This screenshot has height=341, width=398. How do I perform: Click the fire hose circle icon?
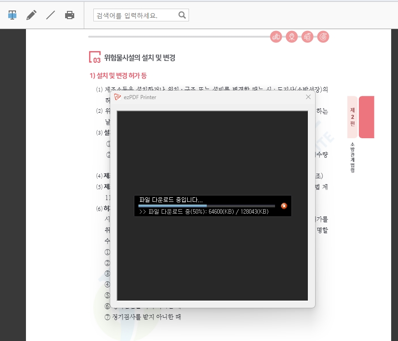tap(323, 37)
